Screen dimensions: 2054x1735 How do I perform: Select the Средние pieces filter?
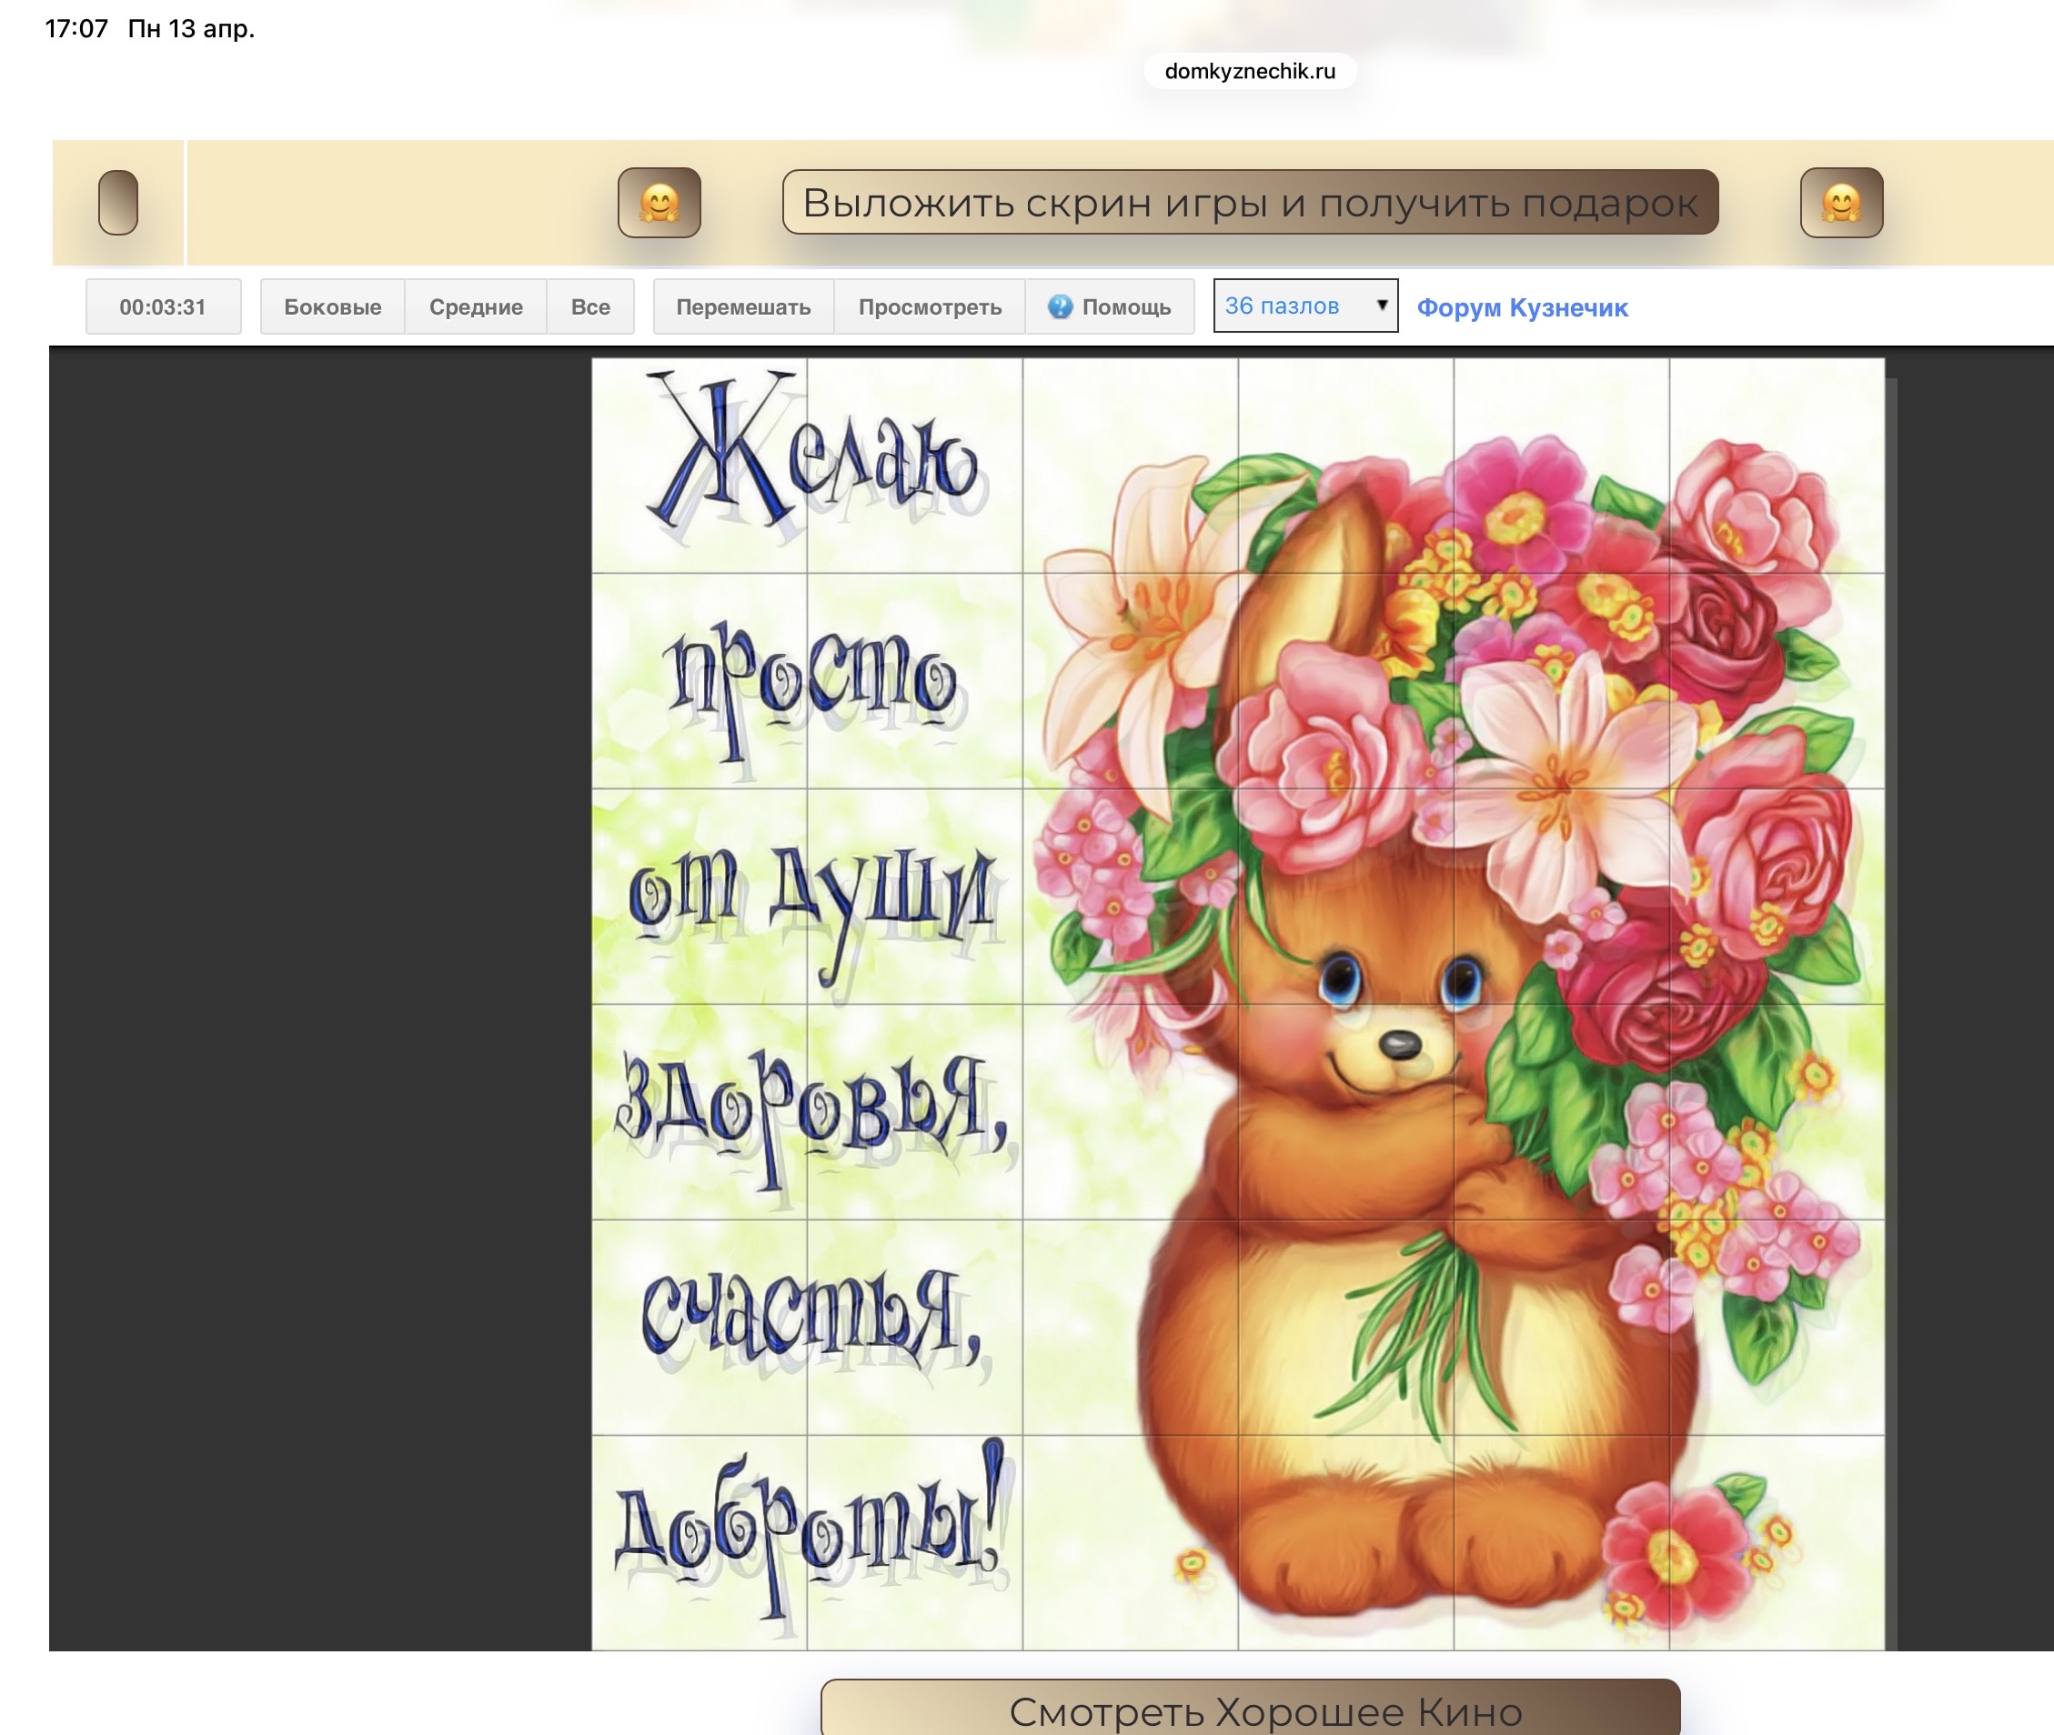(475, 306)
